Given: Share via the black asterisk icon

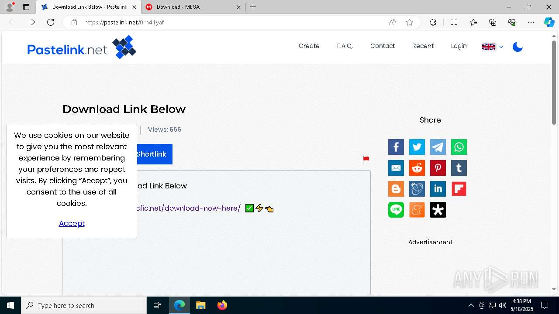Looking at the screenshot, I should pyautogui.click(x=438, y=210).
